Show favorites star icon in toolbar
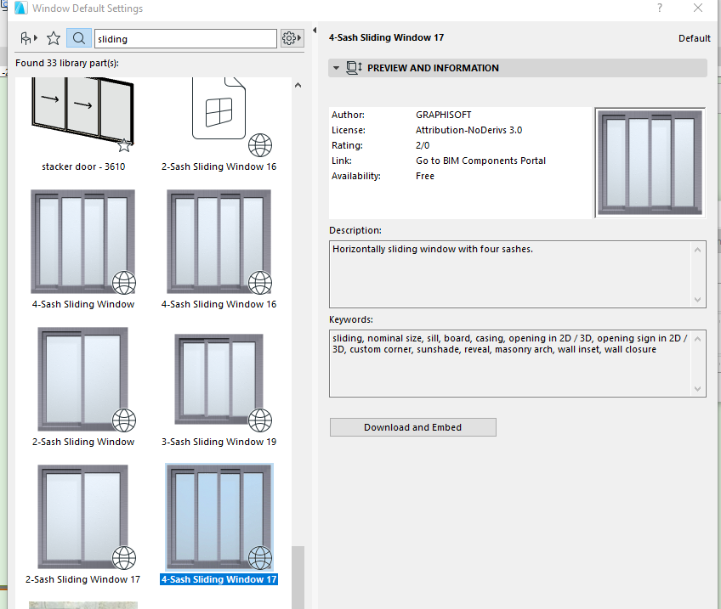Image resolution: width=721 pixels, height=609 pixels. (54, 38)
